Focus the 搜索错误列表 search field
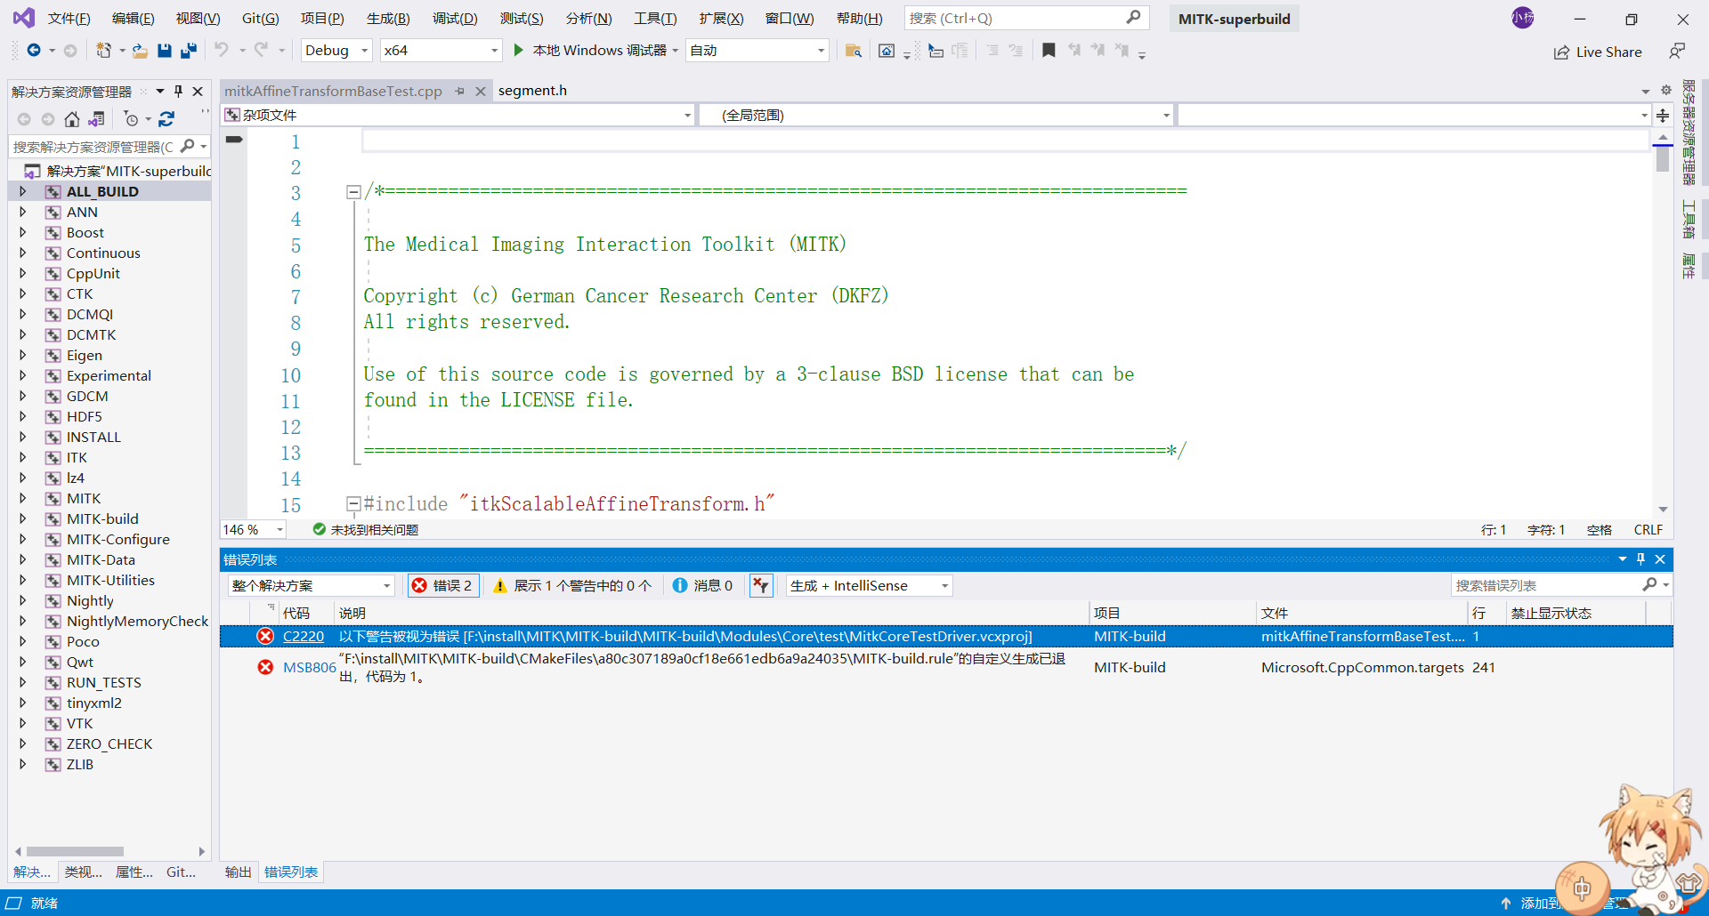1709x916 pixels. (1560, 585)
